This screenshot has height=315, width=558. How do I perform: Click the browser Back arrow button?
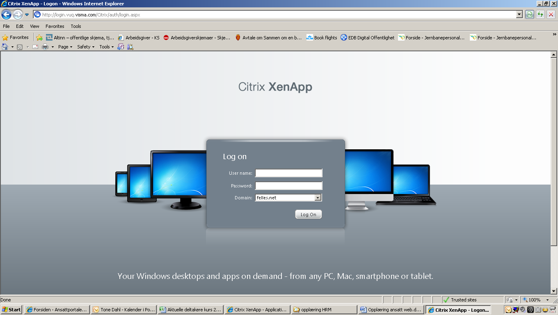[6, 15]
